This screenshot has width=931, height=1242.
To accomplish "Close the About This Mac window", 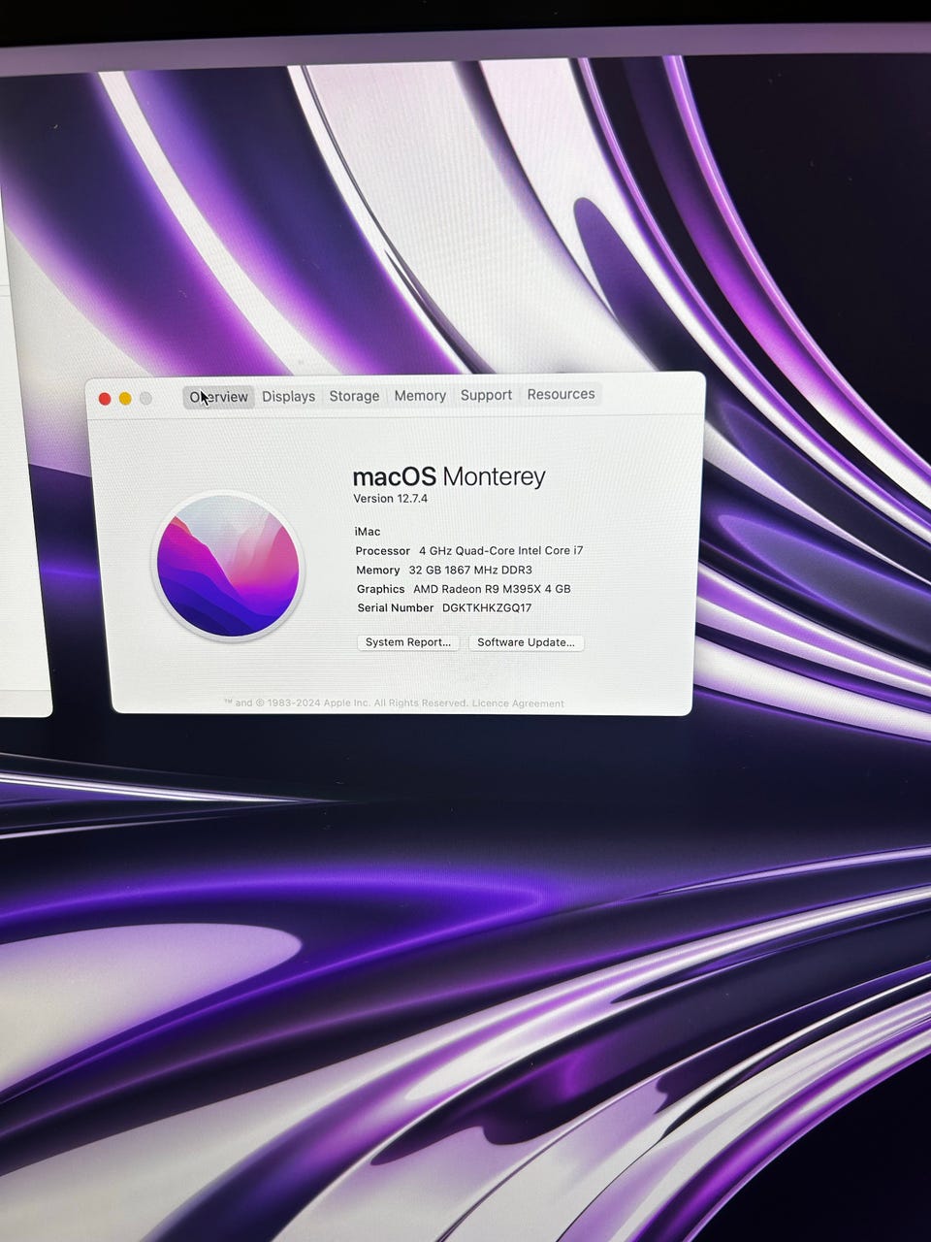I will tap(105, 399).
